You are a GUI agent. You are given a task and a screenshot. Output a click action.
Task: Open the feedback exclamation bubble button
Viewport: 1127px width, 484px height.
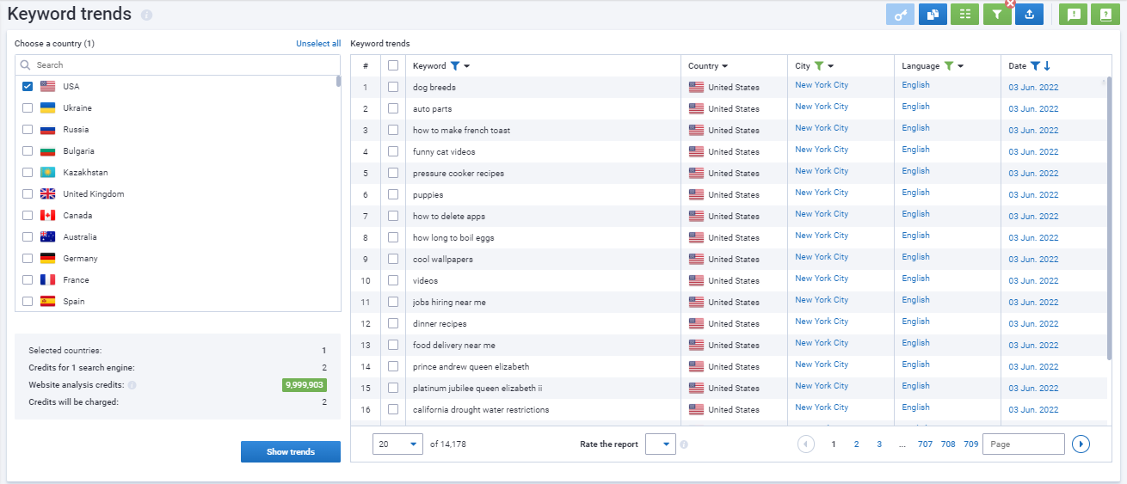point(1073,14)
